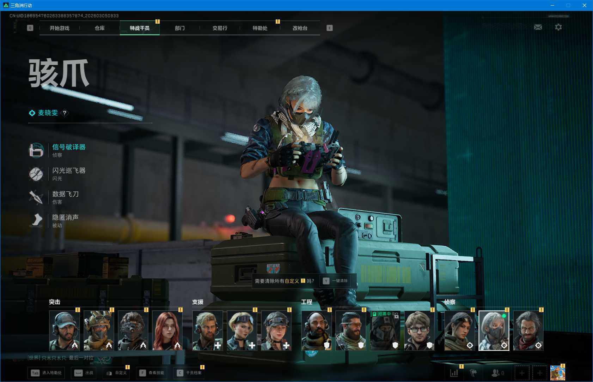Select the tan-helmeted masked assault operator
This screenshot has width=593, height=382.
pyautogui.click(x=99, y=330)
